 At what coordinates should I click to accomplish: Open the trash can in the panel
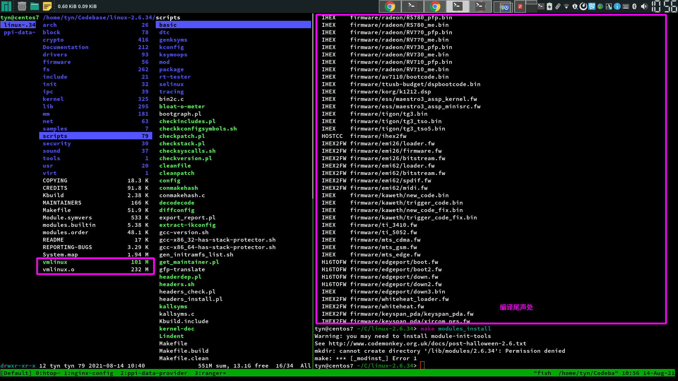[x=22, y=6]
